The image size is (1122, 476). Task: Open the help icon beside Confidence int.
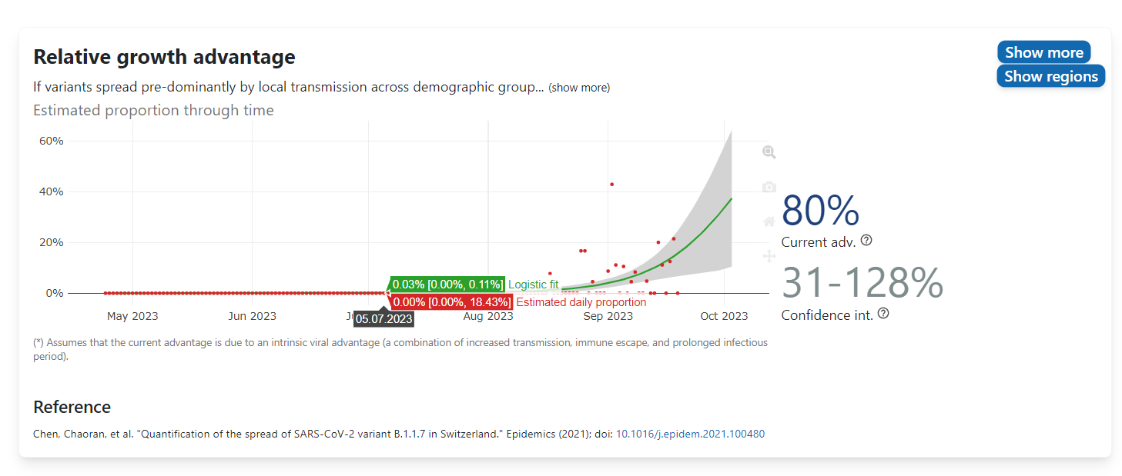pyautogui.click(x=883, y=314)
